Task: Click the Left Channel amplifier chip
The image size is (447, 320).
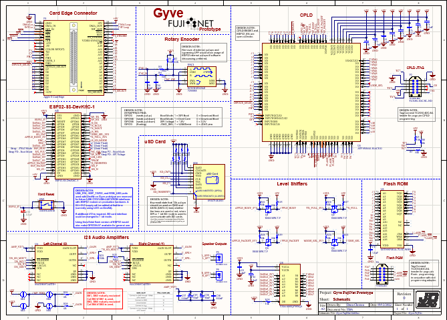Action: pyautogui.click(x=61, y=262)
